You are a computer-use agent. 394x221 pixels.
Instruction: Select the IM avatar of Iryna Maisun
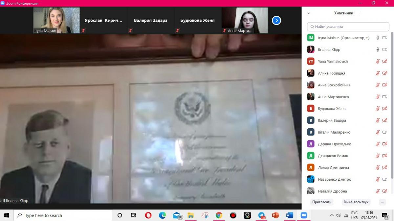pos(311,38)
